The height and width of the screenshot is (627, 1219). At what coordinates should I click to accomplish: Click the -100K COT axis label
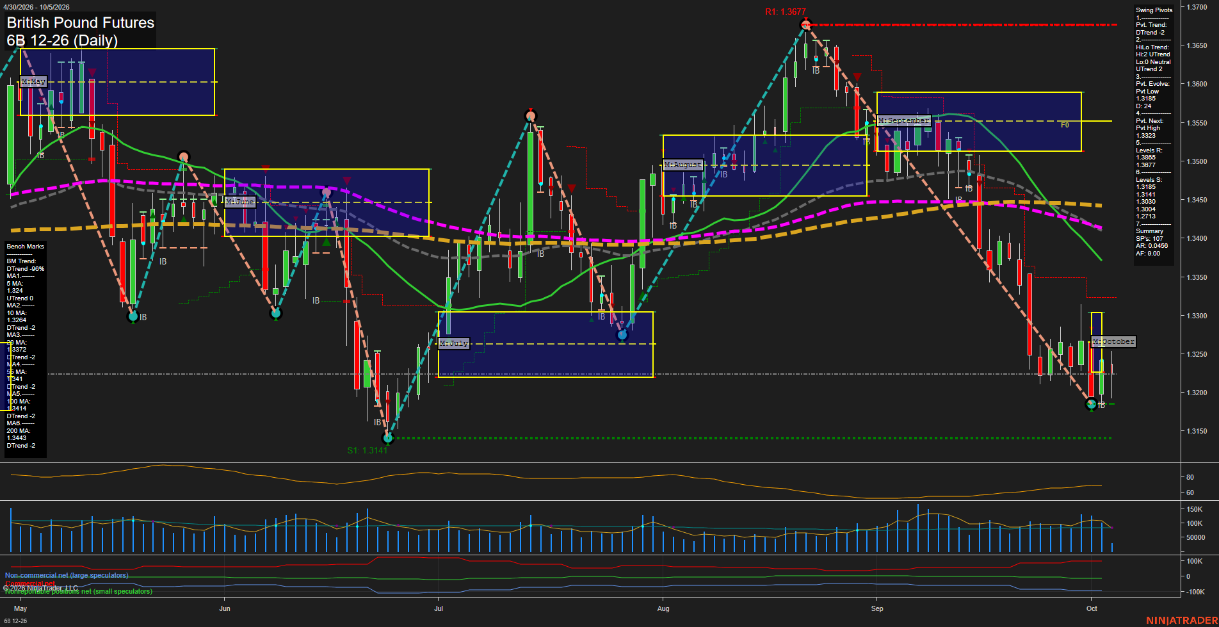click(1195, 592)
